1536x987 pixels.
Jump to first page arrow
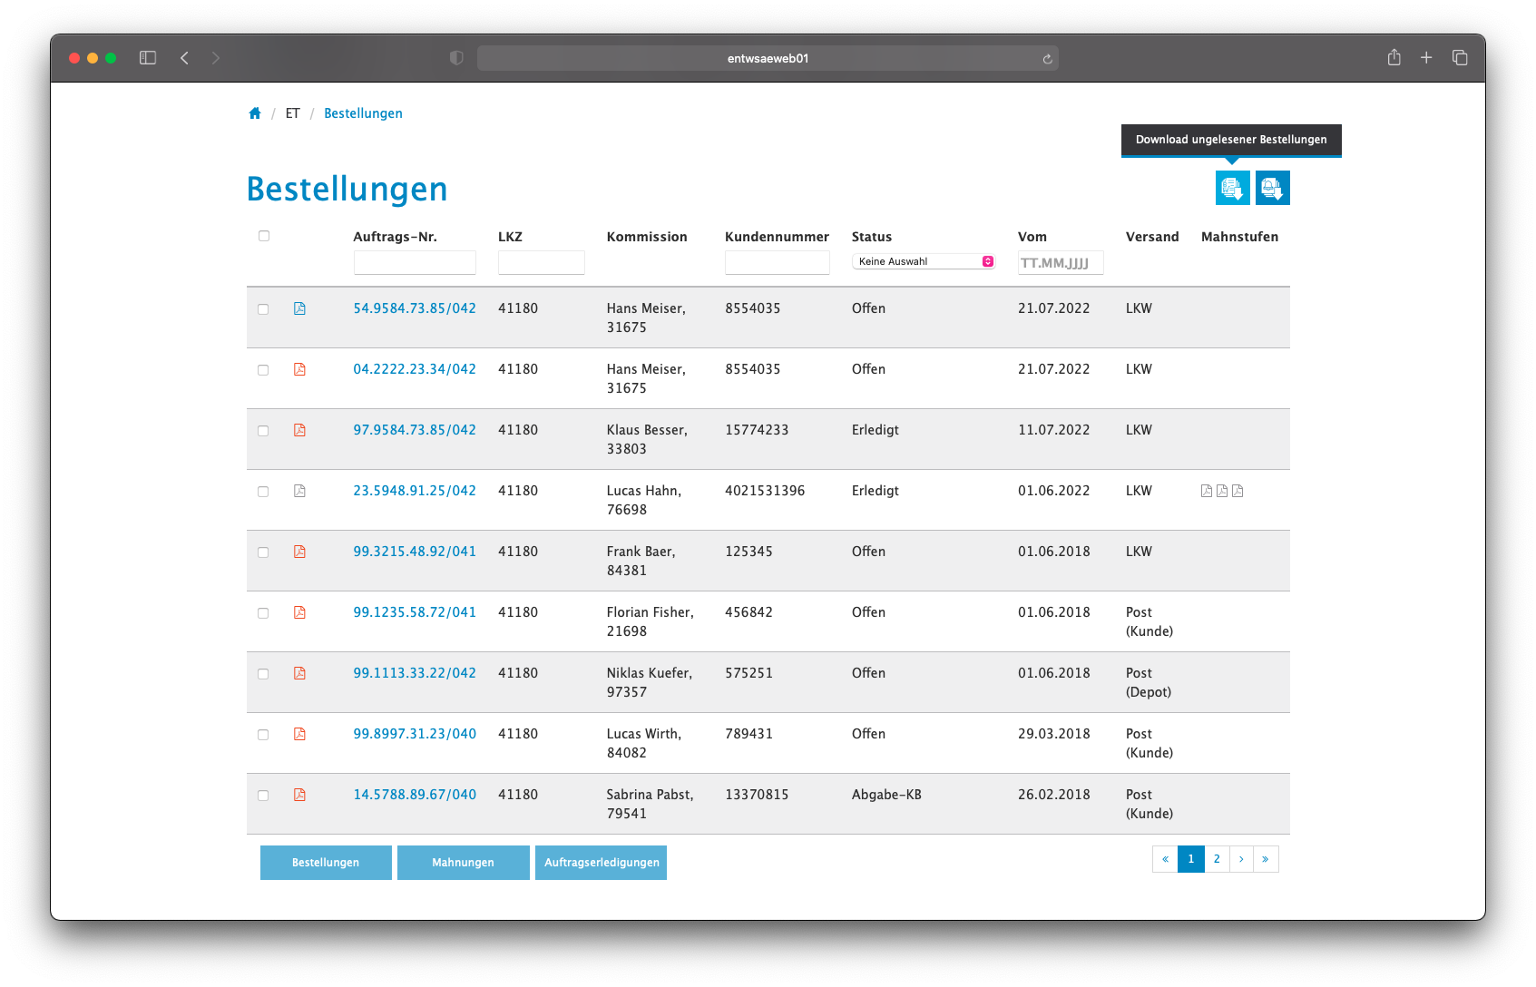tap(1165, 859)
